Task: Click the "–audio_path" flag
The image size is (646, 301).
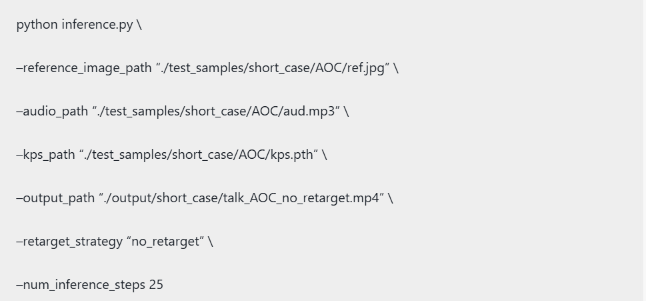Action: click(x=52, y=111)
